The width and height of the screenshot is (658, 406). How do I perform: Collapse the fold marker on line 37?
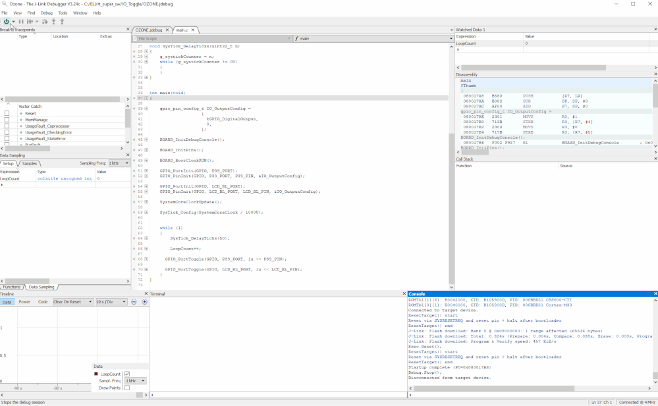pos(146,98)
